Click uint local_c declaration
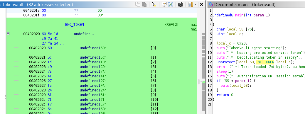Image resolution: width=305 pixels, height=114 pixels. pos(230,34)
